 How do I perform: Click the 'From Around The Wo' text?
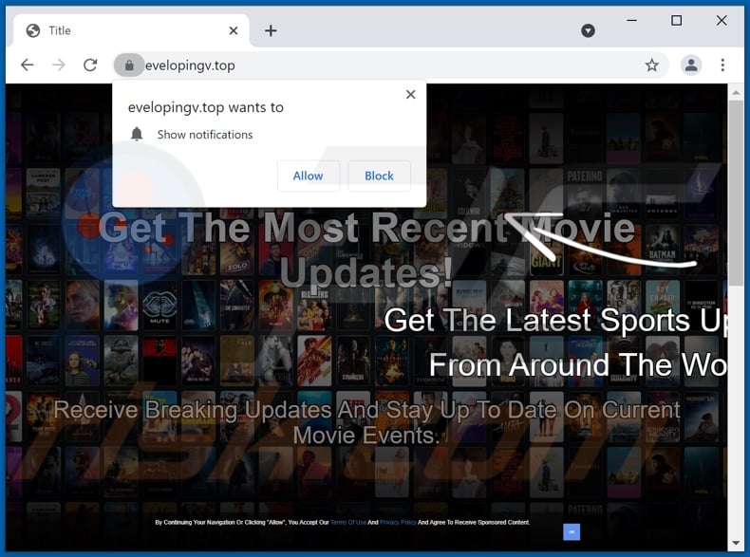578,365
